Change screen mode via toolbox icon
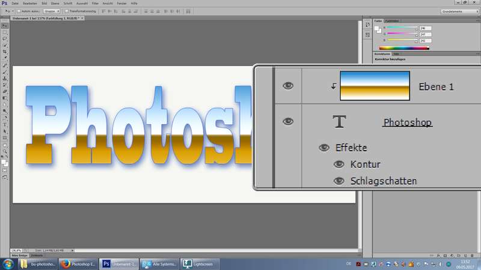Viewport: 481px width, 270px height. coord(5,177)
